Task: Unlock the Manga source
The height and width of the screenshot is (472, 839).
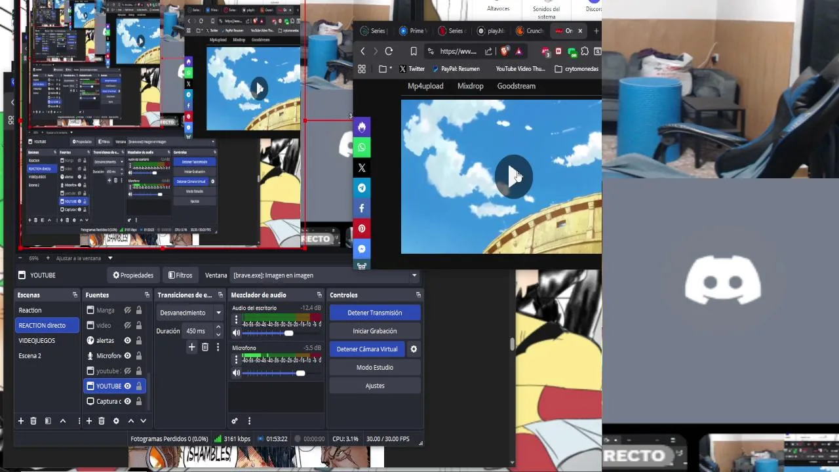Action: click(x=139, y=310)
